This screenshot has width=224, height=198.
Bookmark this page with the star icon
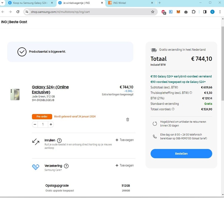pos(153,12)
